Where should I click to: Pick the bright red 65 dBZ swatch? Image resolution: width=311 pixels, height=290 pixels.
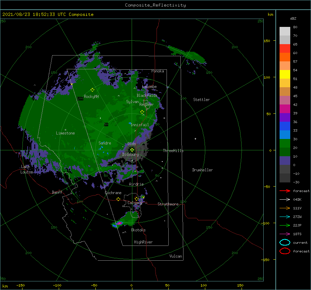click(x=285, y=48)
